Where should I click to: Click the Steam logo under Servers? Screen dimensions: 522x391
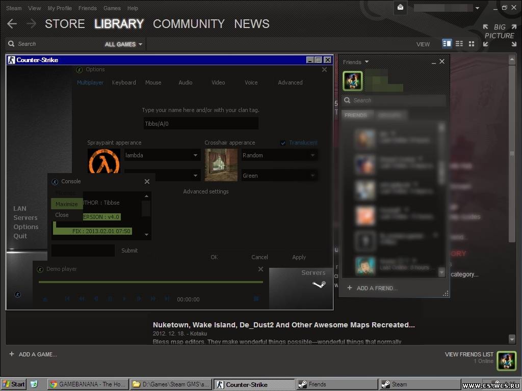pyautogui.click(x=319, y=285)
